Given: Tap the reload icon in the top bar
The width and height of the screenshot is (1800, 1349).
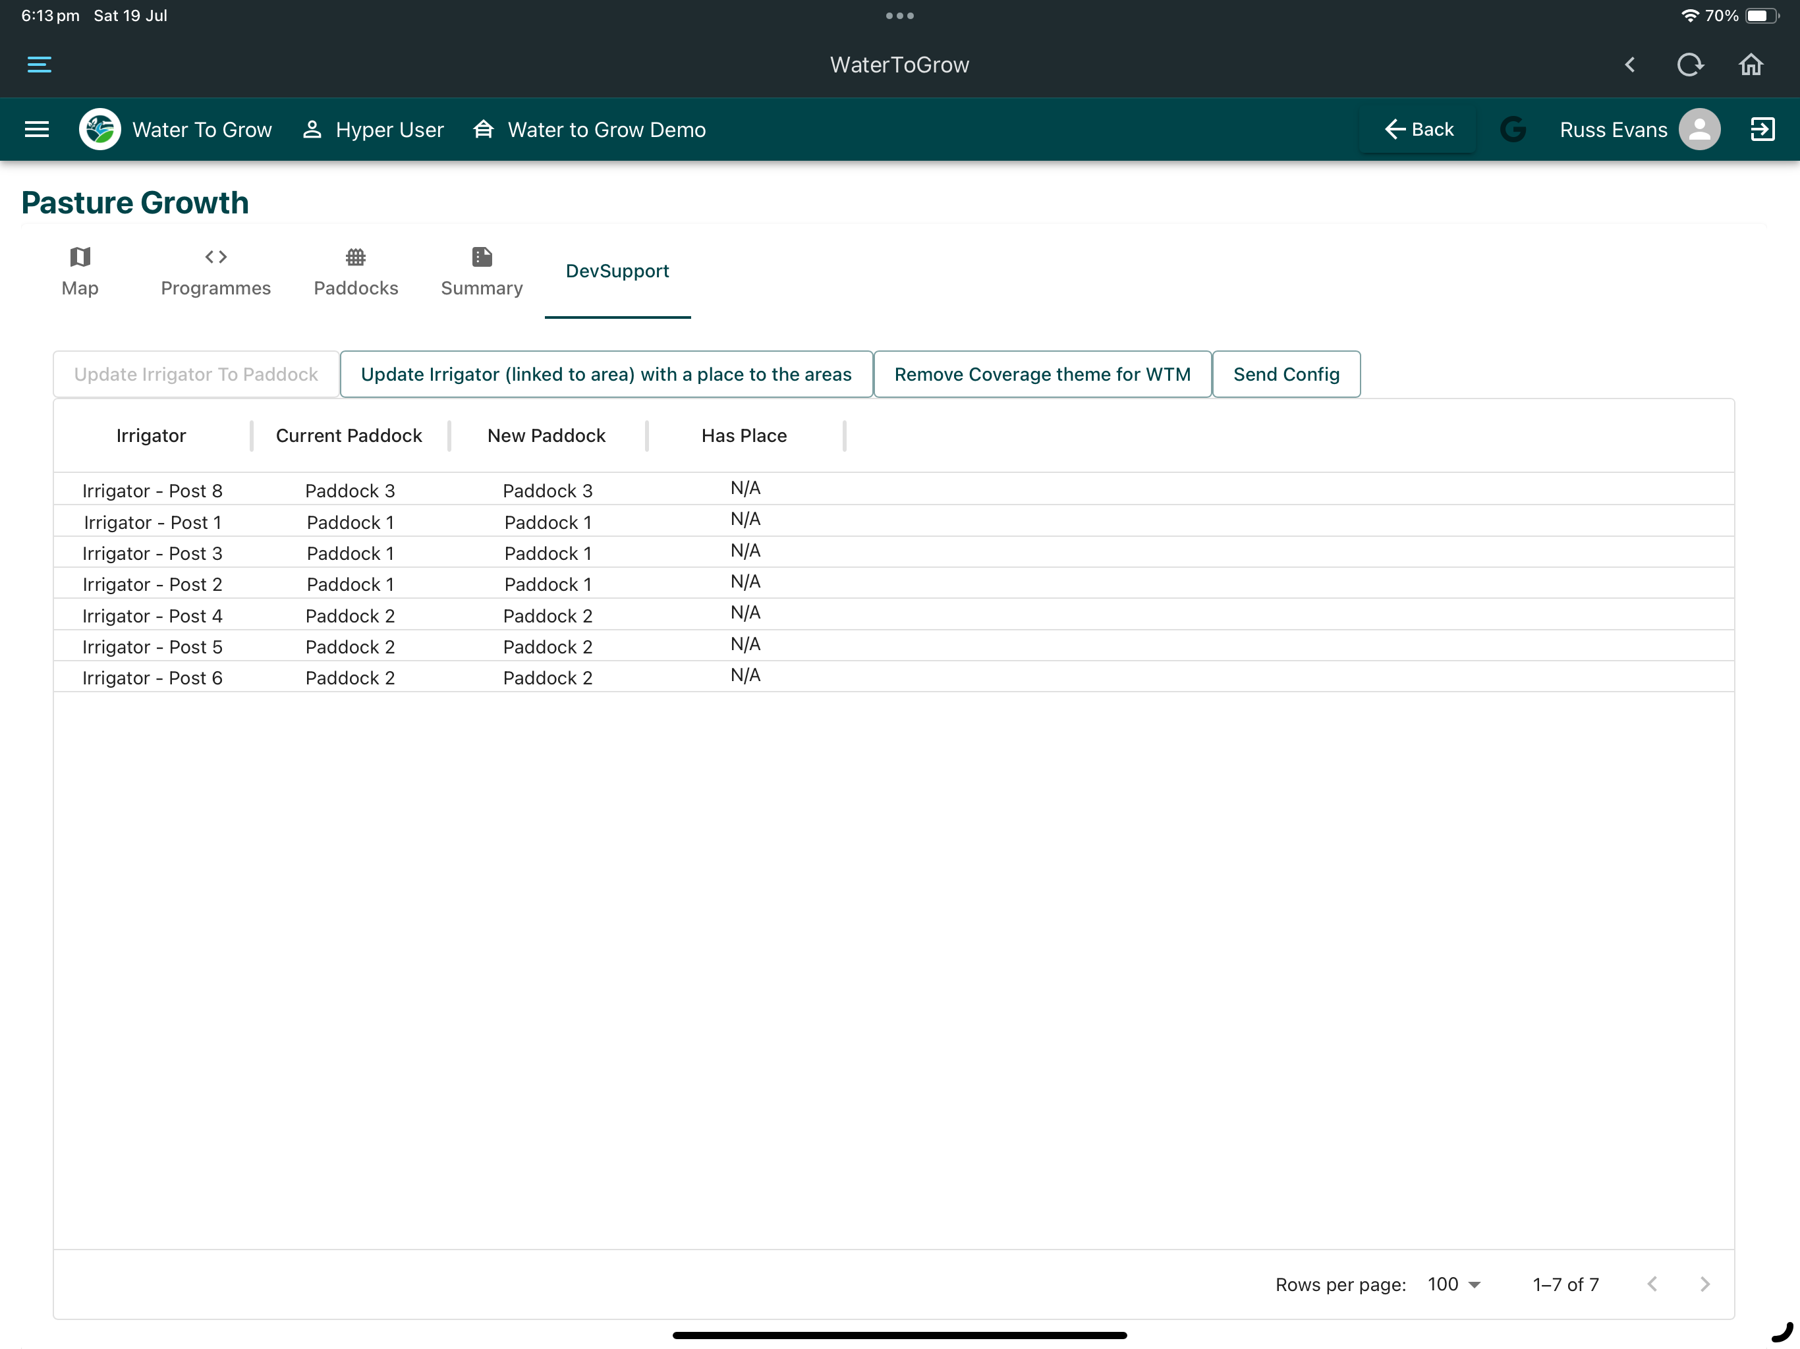Looking at the screenshot, I should coord(1690,65).
